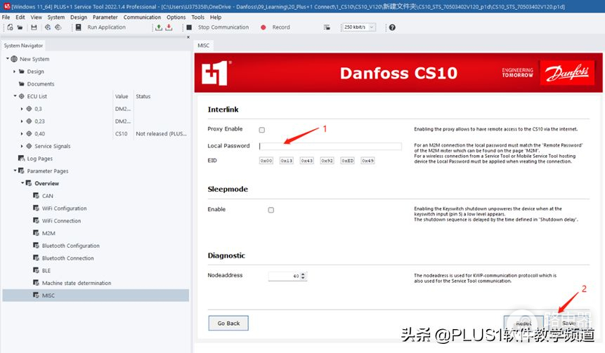This screenshot has width=605, height=353.
Task: Select the WiFi Configuration parameter page
Action: click(x=64, y=208)
